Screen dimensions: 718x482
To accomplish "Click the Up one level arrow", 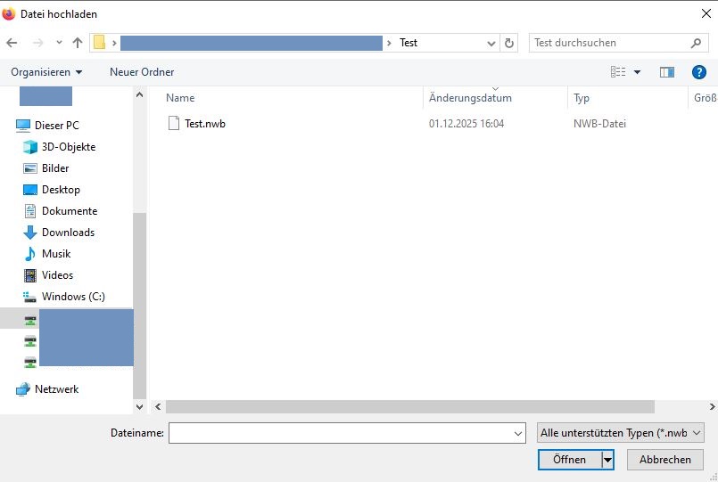I will [78, 43].
